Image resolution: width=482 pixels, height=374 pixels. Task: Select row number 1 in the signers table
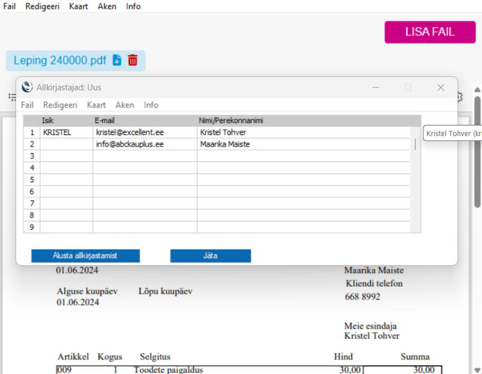[32, 132]
